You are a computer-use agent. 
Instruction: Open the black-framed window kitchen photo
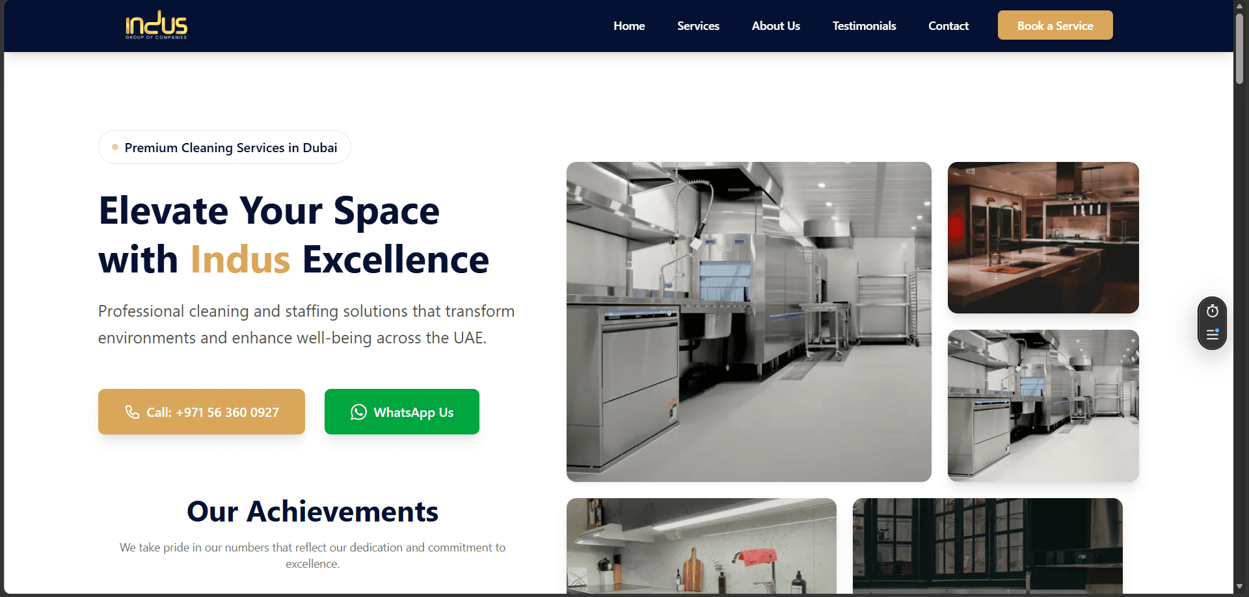click(x=987, y=546)
